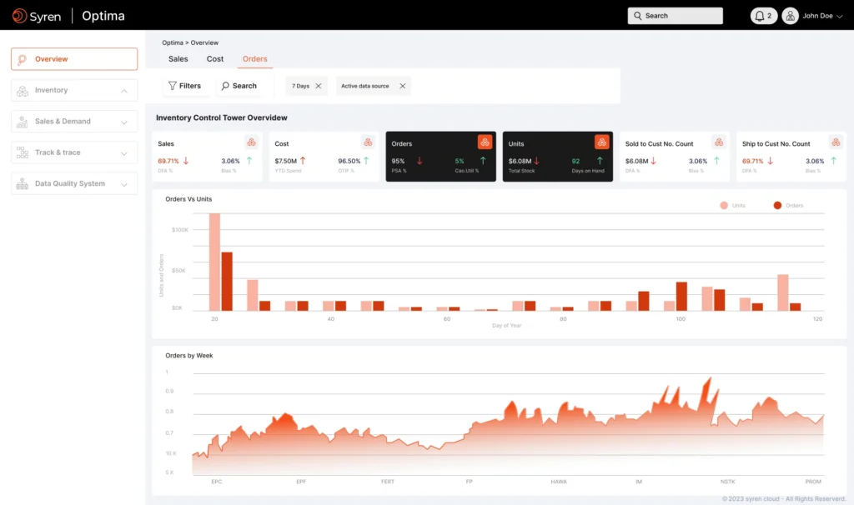Collapse the Inventory sidebar section

pyautogui.click(x=124, y=91)
